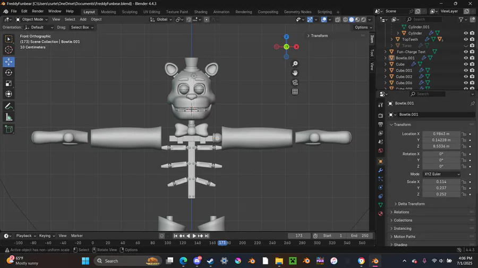Select the Measure tool
Viewport: 478px width, 268px height.
[x=8, y=117]
